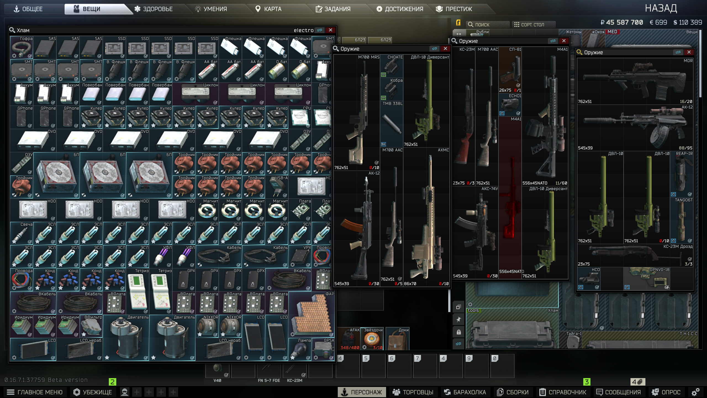The height and width of the screenshot is (398, 707).
Task: Select the CHOATE stock item
Action: point(392,66)
